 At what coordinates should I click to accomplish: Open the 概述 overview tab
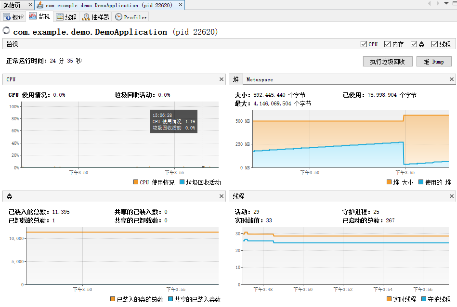(13, 17)
